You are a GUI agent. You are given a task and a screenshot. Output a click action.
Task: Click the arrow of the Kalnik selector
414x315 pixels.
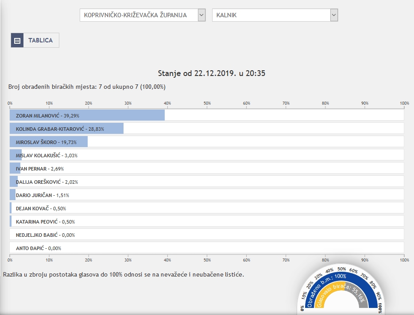point(334,15)
